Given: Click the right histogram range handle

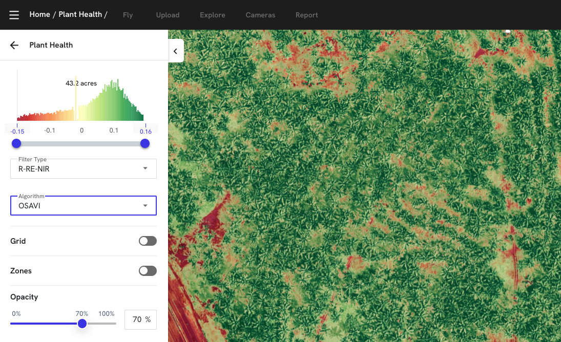Looking at the screenshot, I should point(145,144).
